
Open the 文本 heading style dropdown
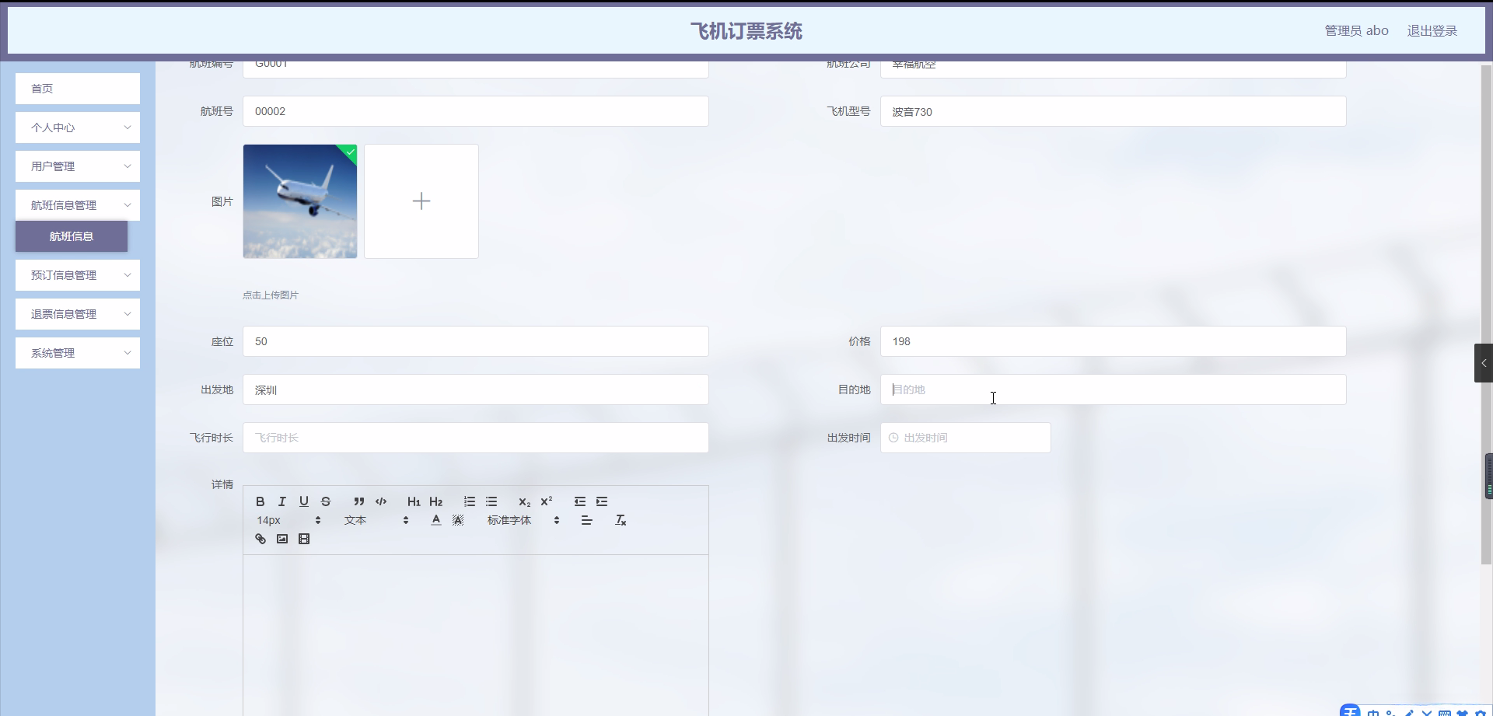(x=376, y=520)
